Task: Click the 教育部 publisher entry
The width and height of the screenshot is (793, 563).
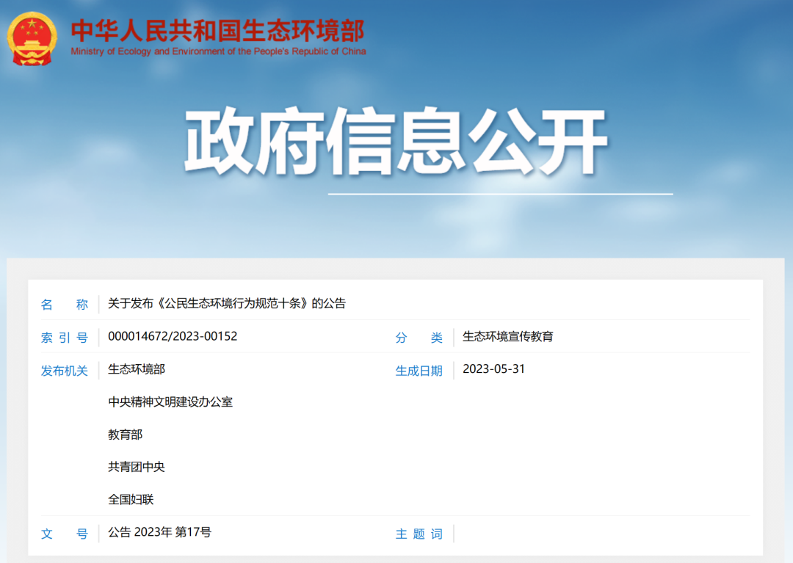Action: [125, 435]
